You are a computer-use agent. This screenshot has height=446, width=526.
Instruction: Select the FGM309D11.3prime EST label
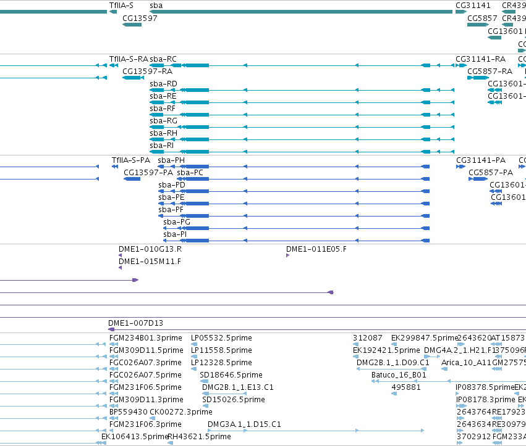pyautogui.click(x=146, y=400)
